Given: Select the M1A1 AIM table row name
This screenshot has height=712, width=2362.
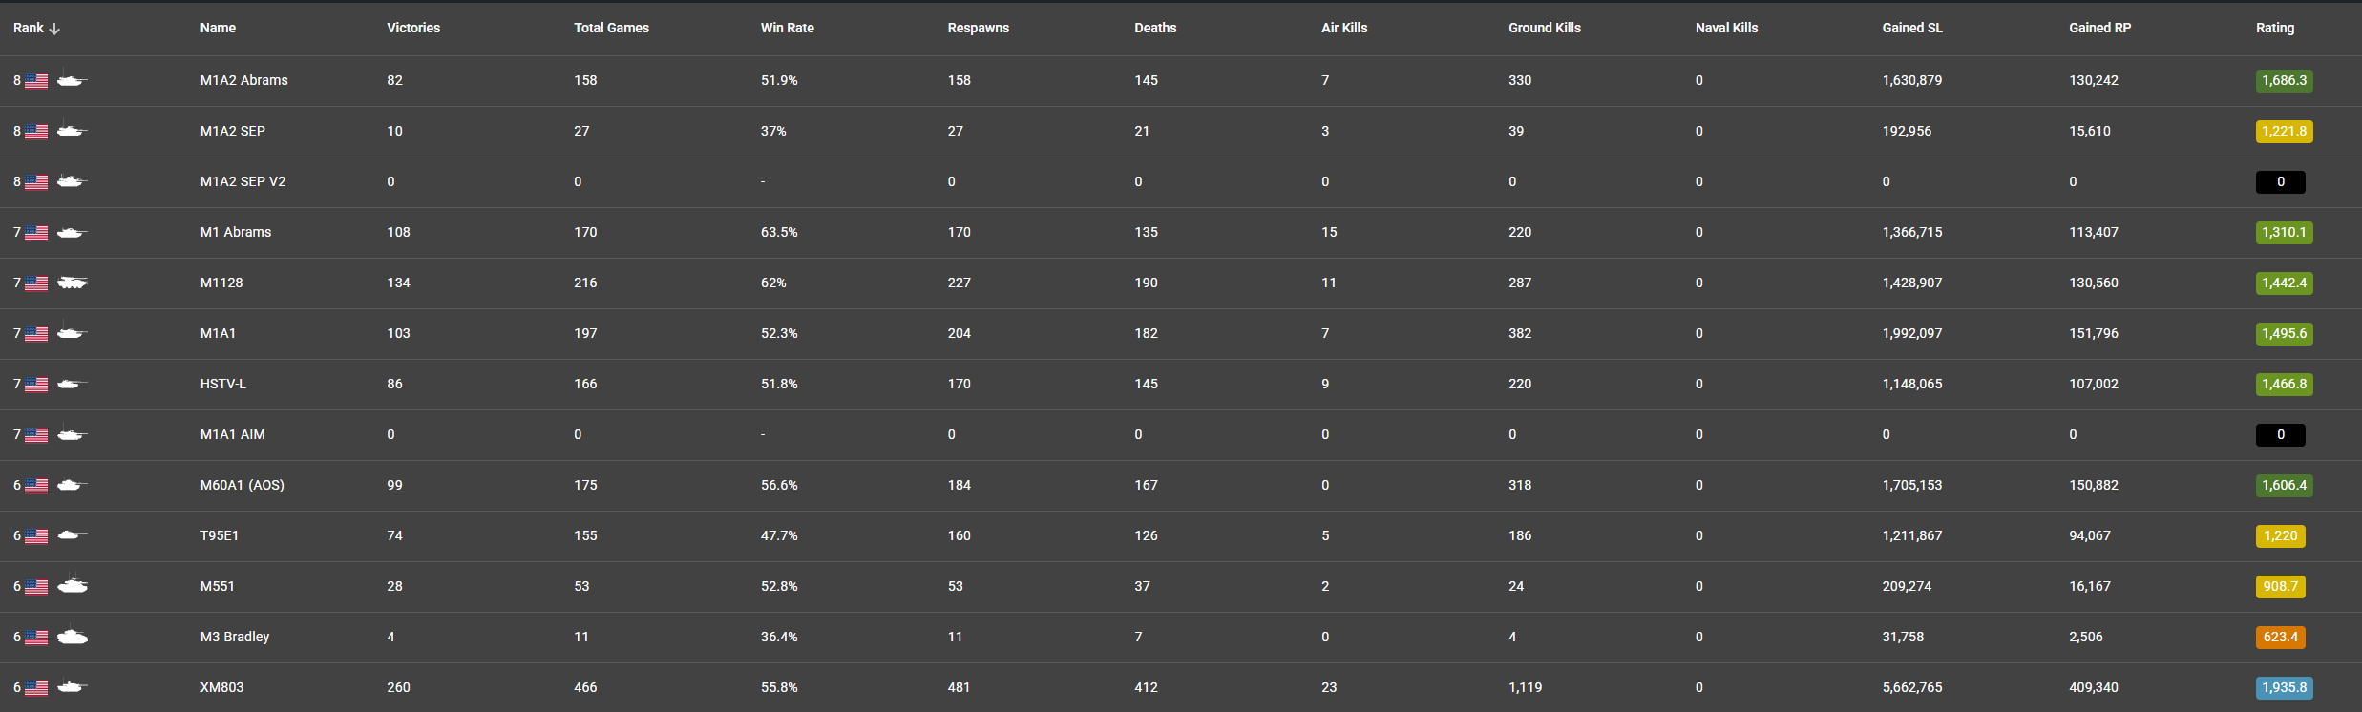Looking at the screenshot, I should 233,434.
